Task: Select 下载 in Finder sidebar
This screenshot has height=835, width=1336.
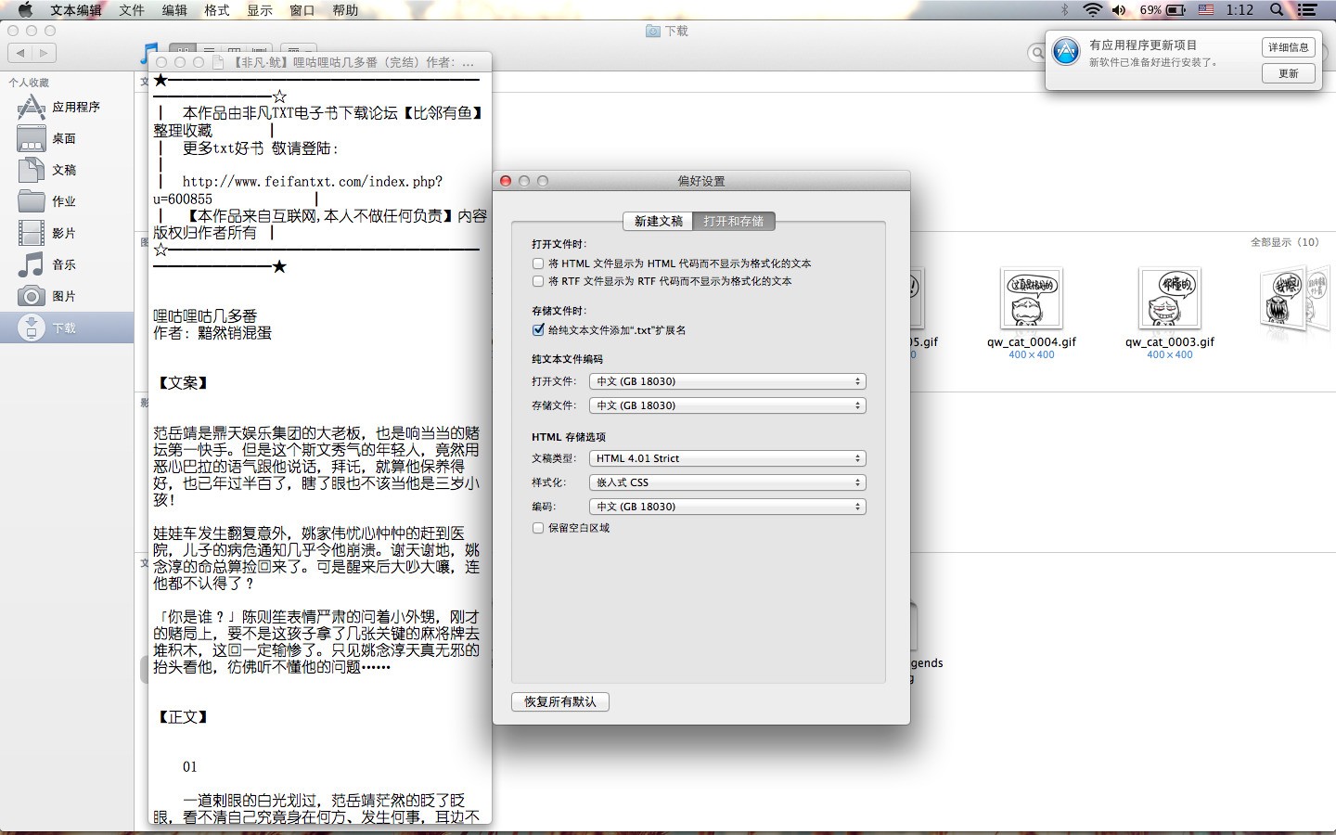Action: [x=67, y=328]
